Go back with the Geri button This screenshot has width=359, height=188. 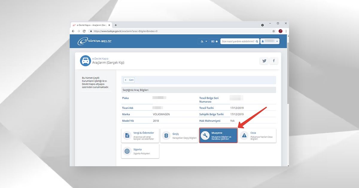129,80
